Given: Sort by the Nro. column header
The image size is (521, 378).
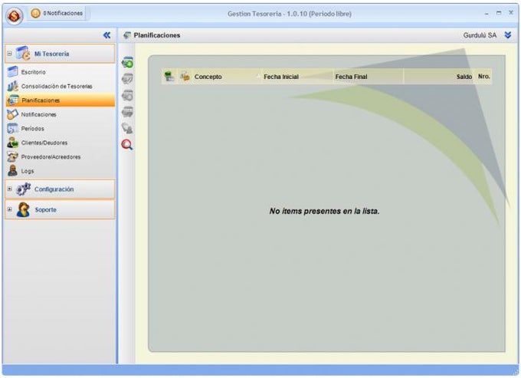Looking at the screenshot, I should click(483, 77).
